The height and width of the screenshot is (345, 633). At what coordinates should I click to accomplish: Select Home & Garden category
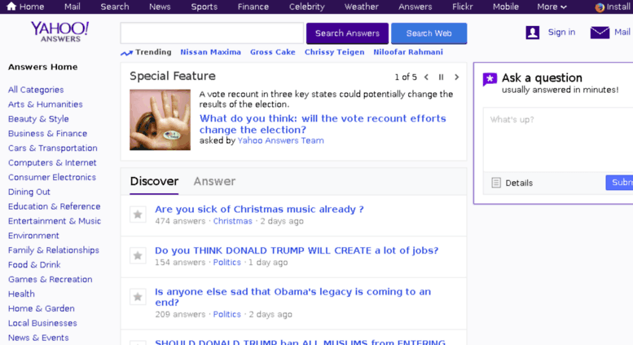click(42, 308)
